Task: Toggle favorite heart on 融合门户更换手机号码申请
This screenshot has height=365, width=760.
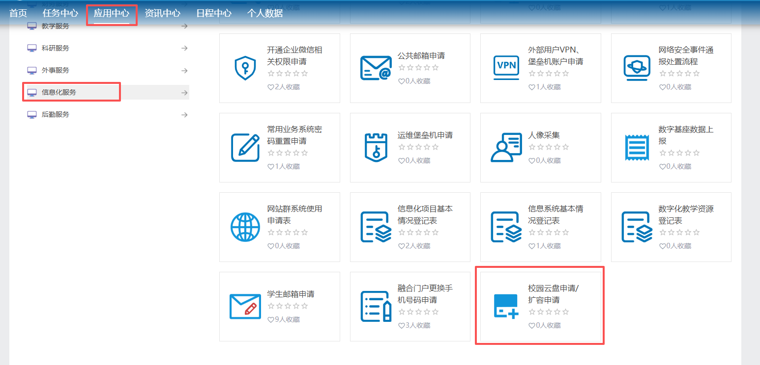Action: tap(401, 326)
